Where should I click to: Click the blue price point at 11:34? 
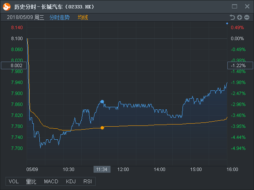pos(102,101)
